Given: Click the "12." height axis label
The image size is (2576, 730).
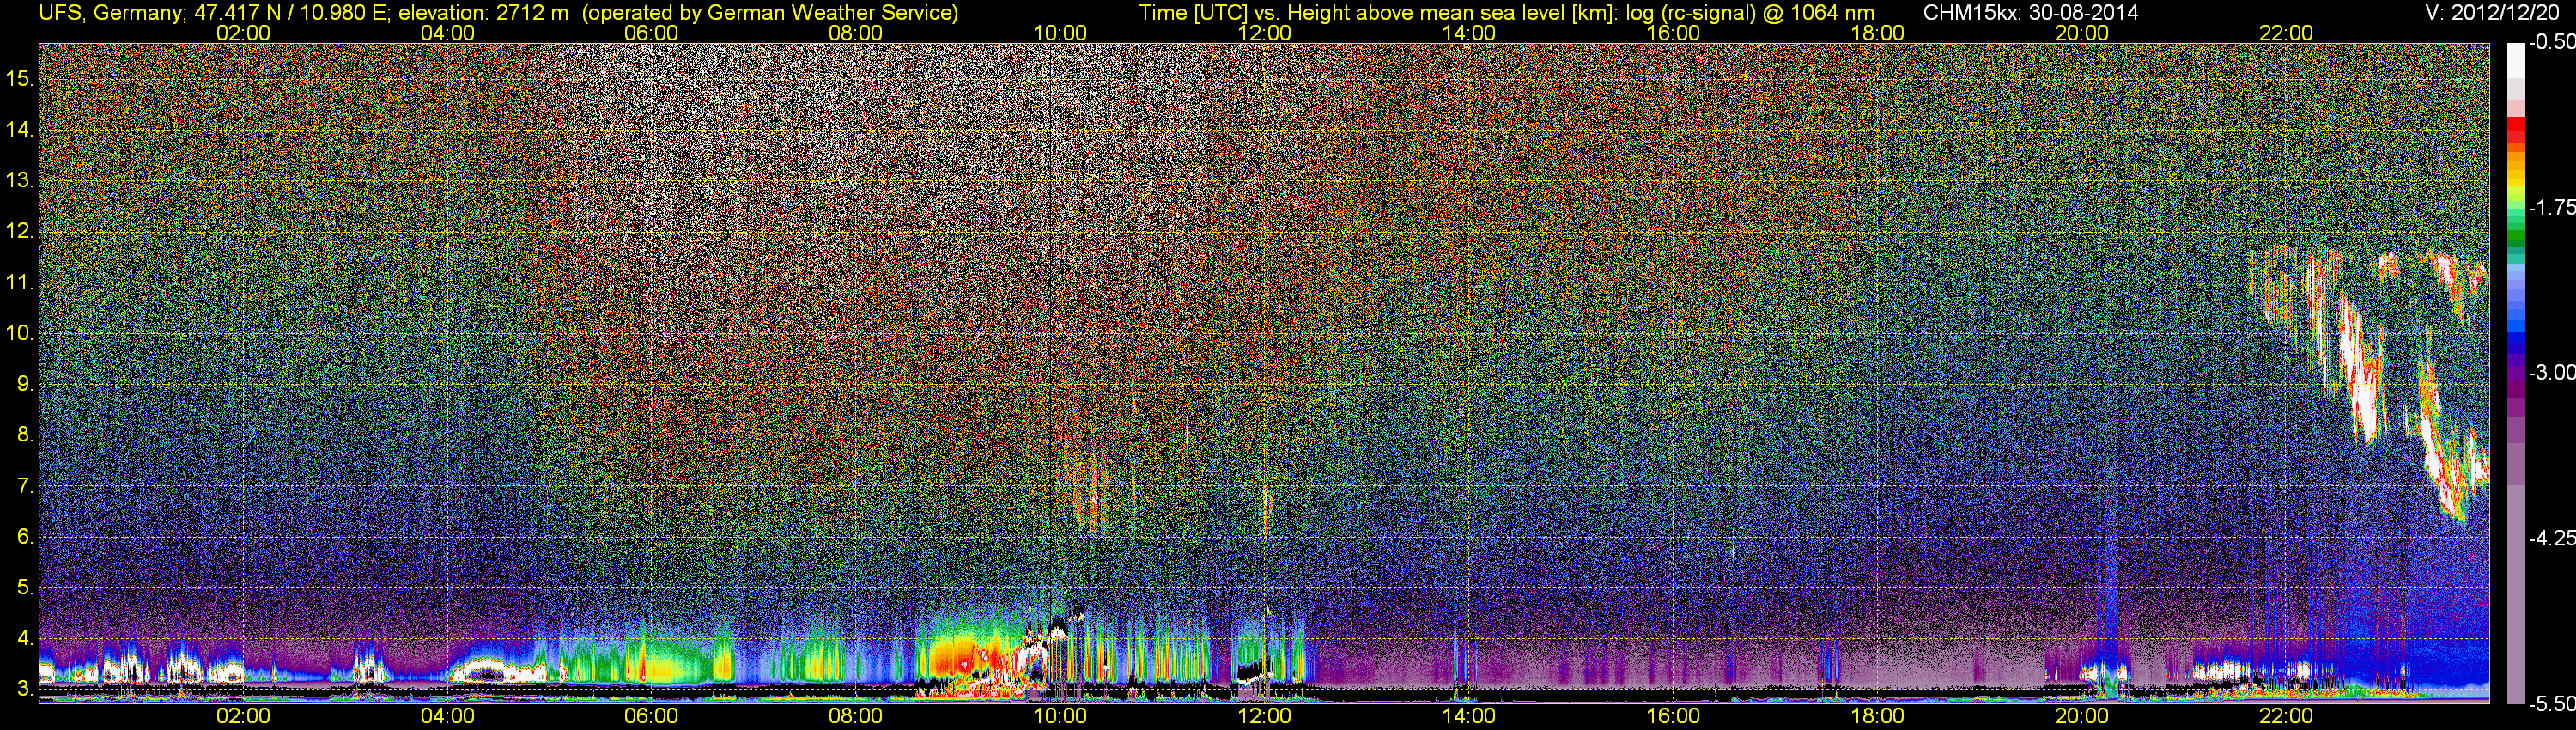Looking at the screenshot, I should [20, 231].
